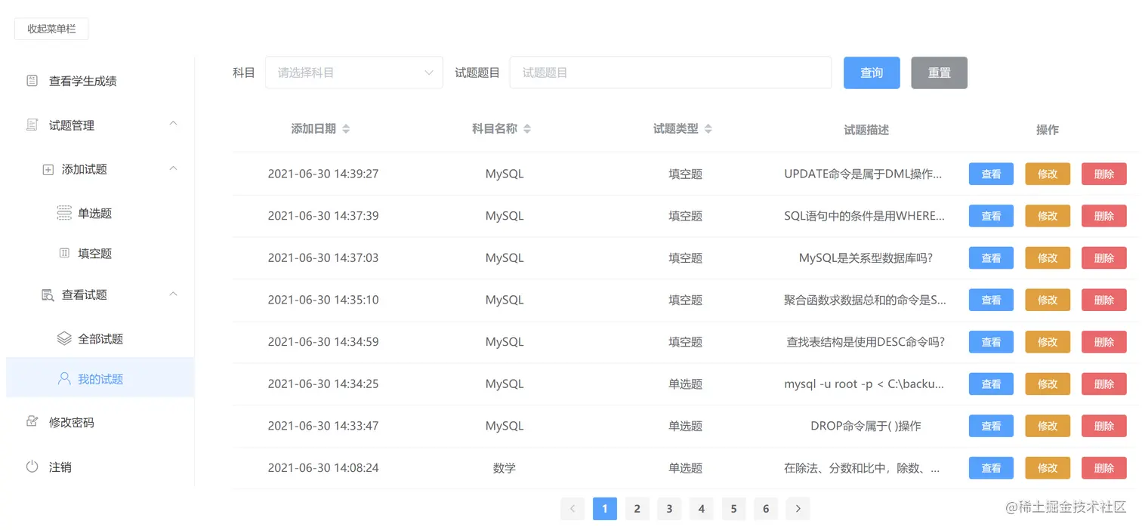Click the date 2021-06-30 14:35:10
The height and width of the screenshot is (530, 1142).
point(323,300)
